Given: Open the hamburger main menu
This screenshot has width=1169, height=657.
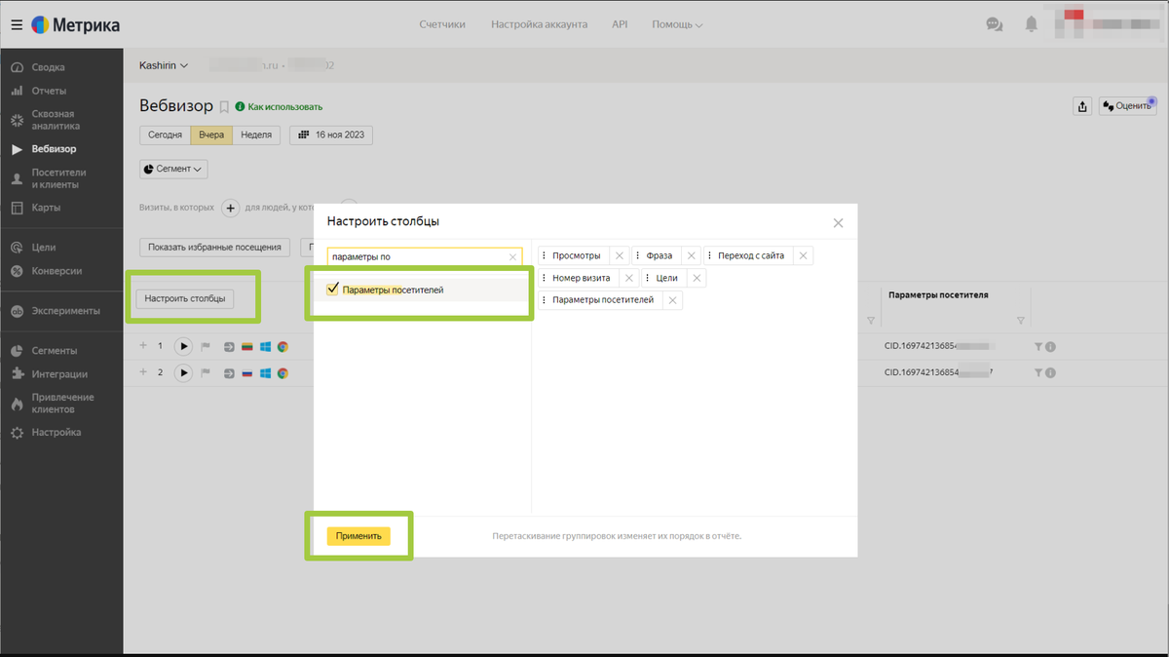Looking at the screenshot, I should point(17,24).
